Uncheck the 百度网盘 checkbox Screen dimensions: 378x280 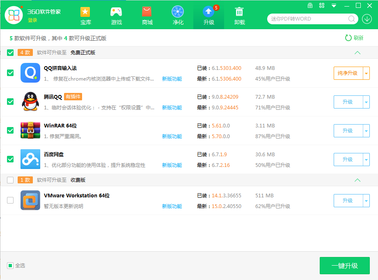pos(10,159)
